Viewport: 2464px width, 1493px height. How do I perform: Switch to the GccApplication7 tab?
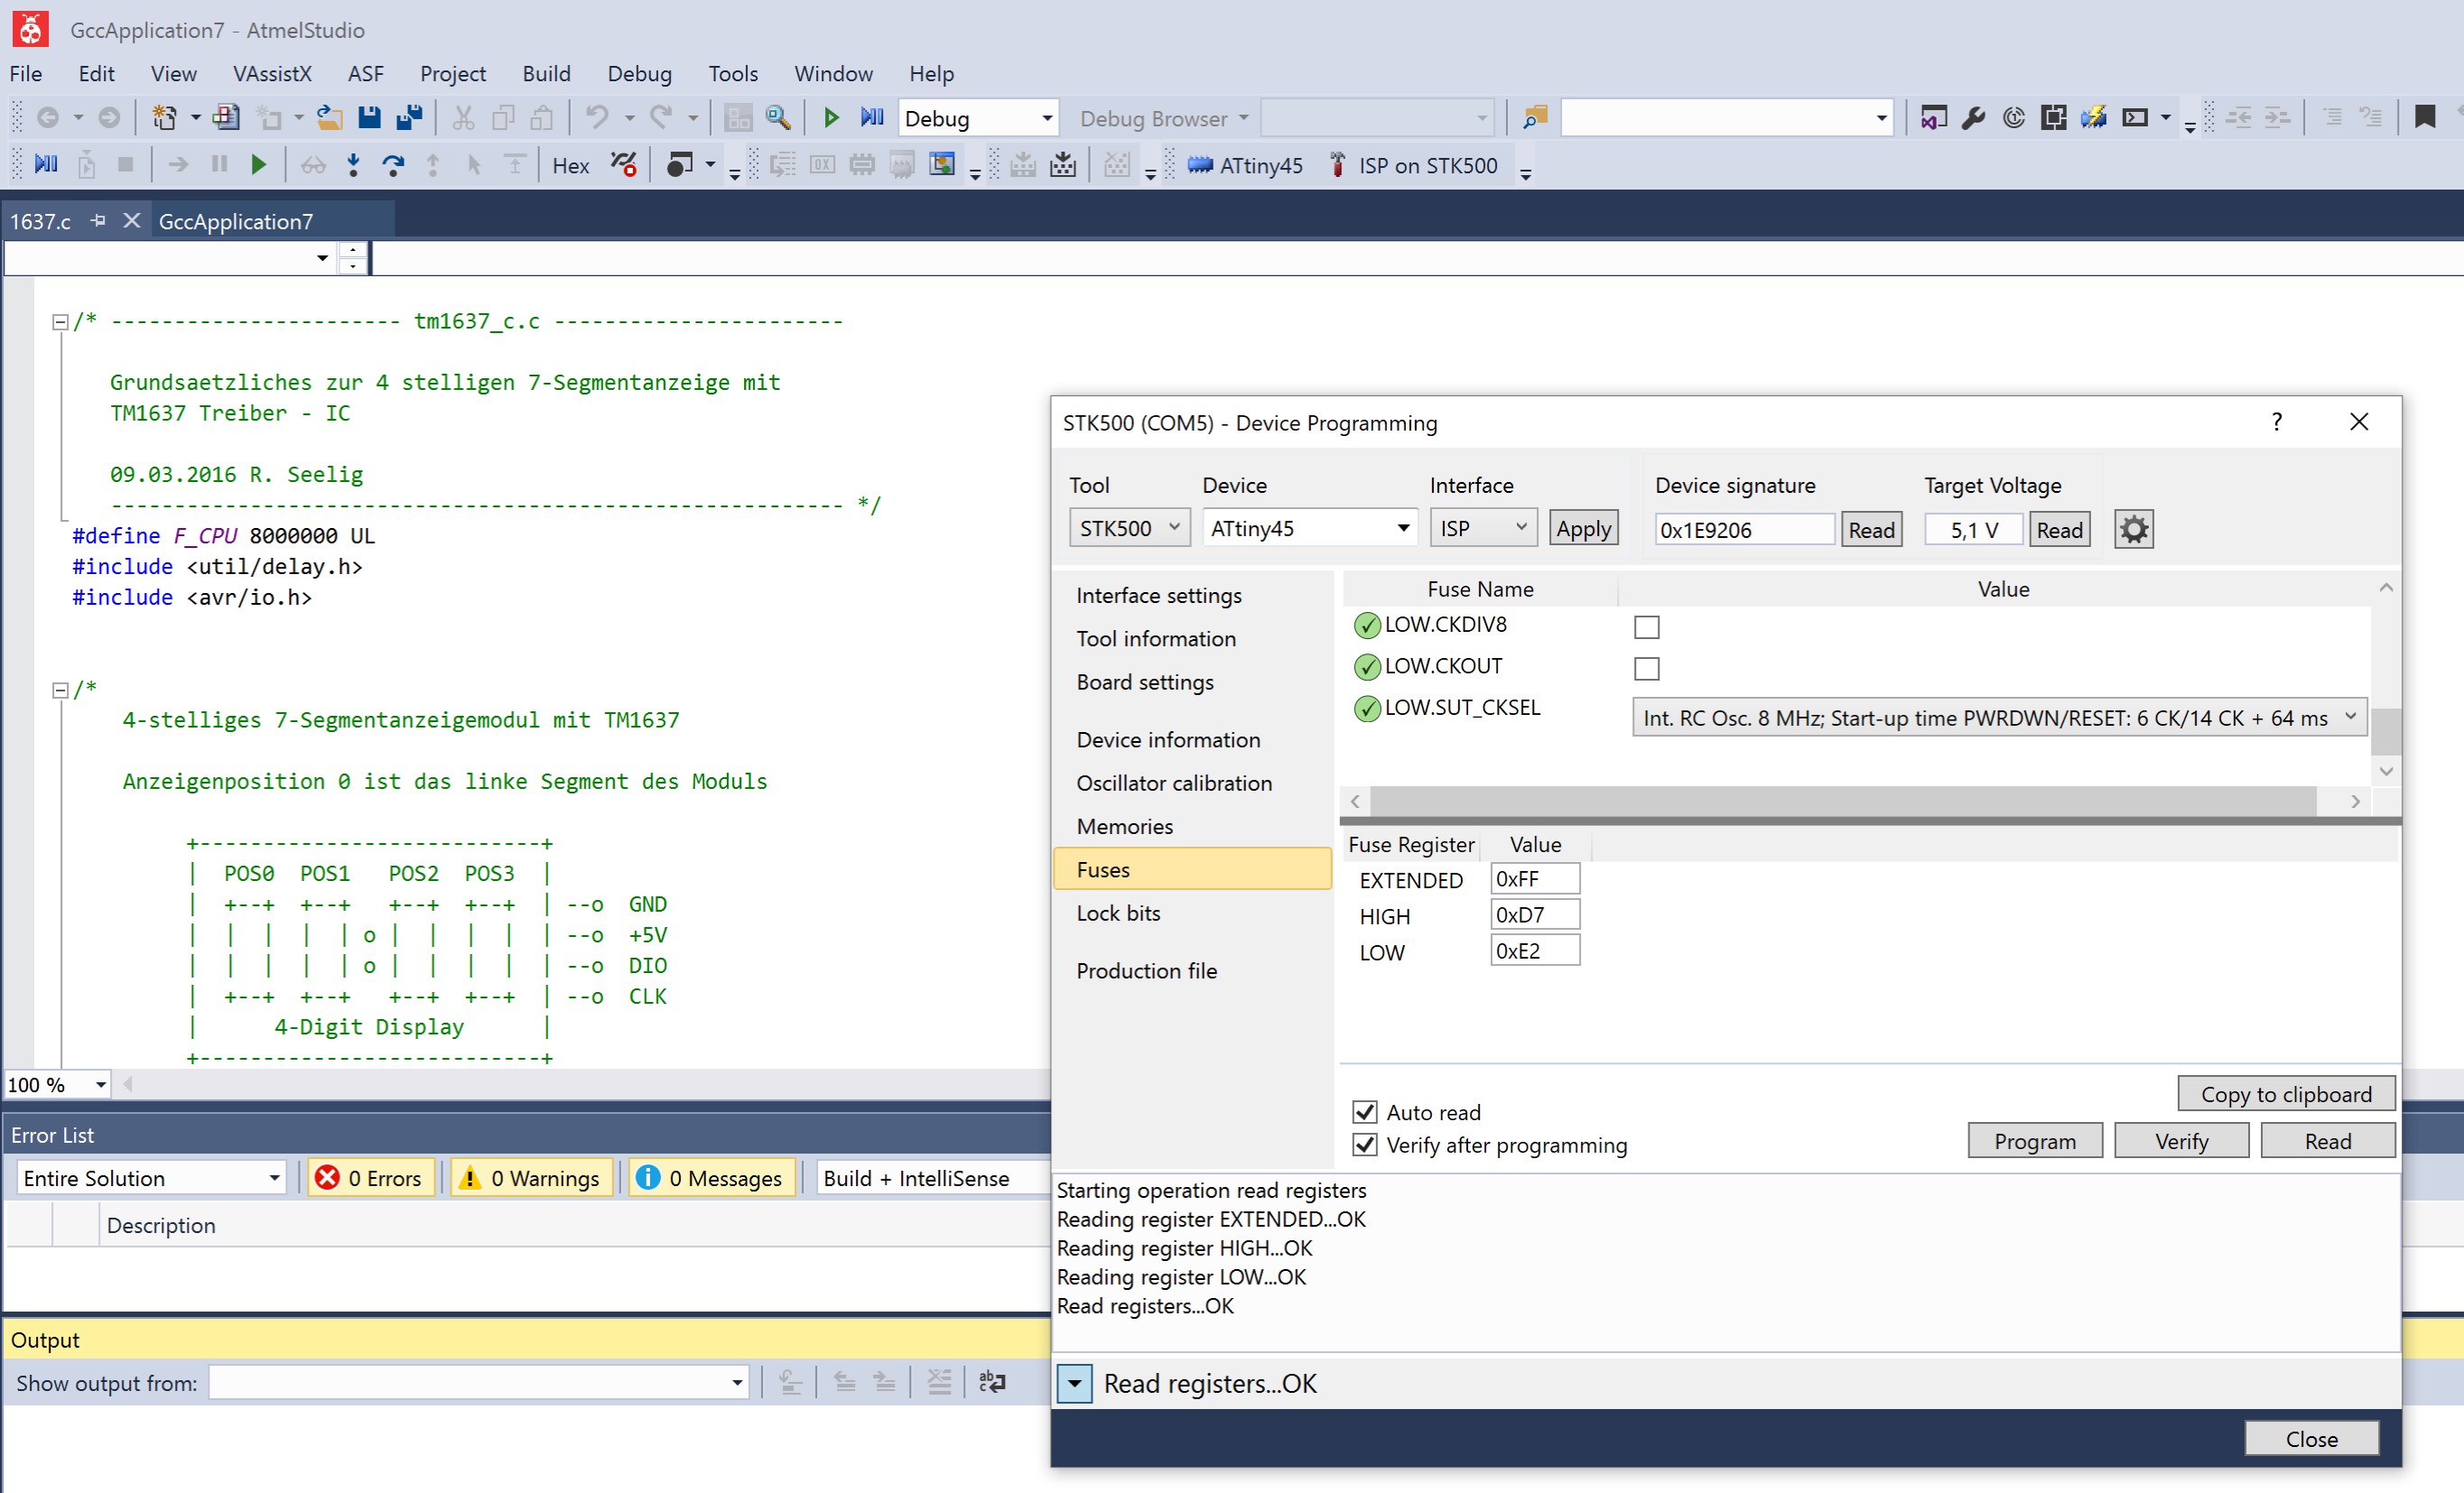pos(236,220)
